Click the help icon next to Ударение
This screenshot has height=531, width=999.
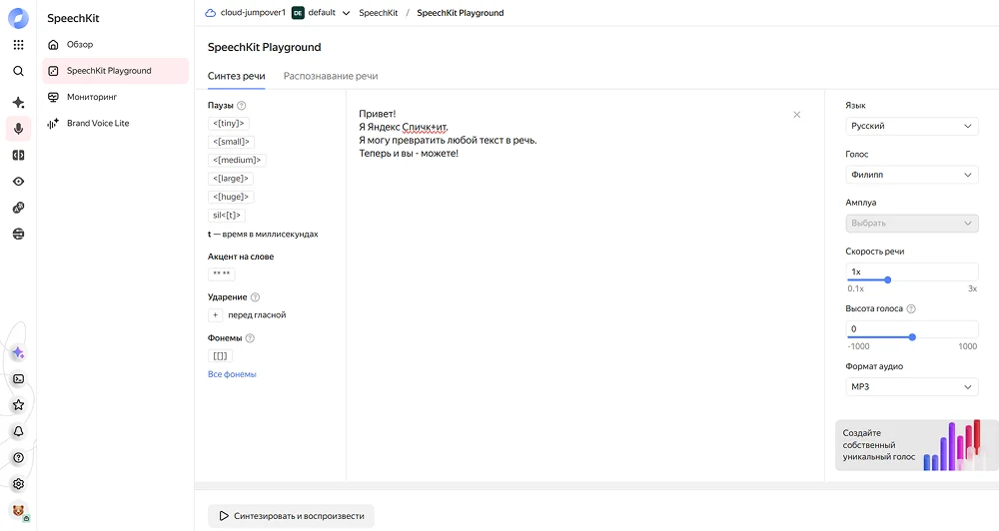click(256, 297)
